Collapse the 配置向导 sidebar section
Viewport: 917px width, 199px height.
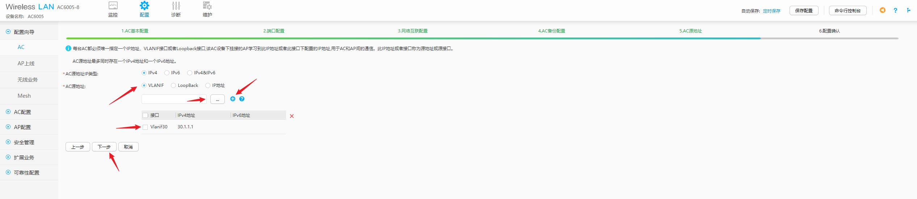tap(24, 32)
